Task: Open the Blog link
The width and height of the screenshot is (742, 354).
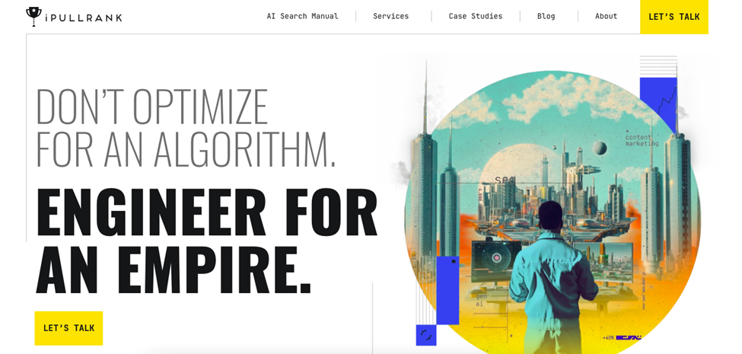Action: tap(546, 16)
